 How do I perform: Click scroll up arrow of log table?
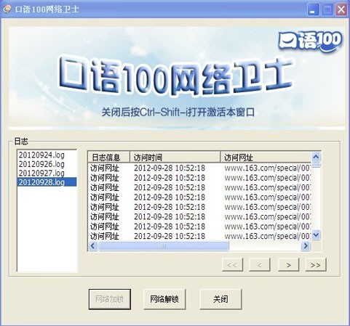tap(316, 157)
